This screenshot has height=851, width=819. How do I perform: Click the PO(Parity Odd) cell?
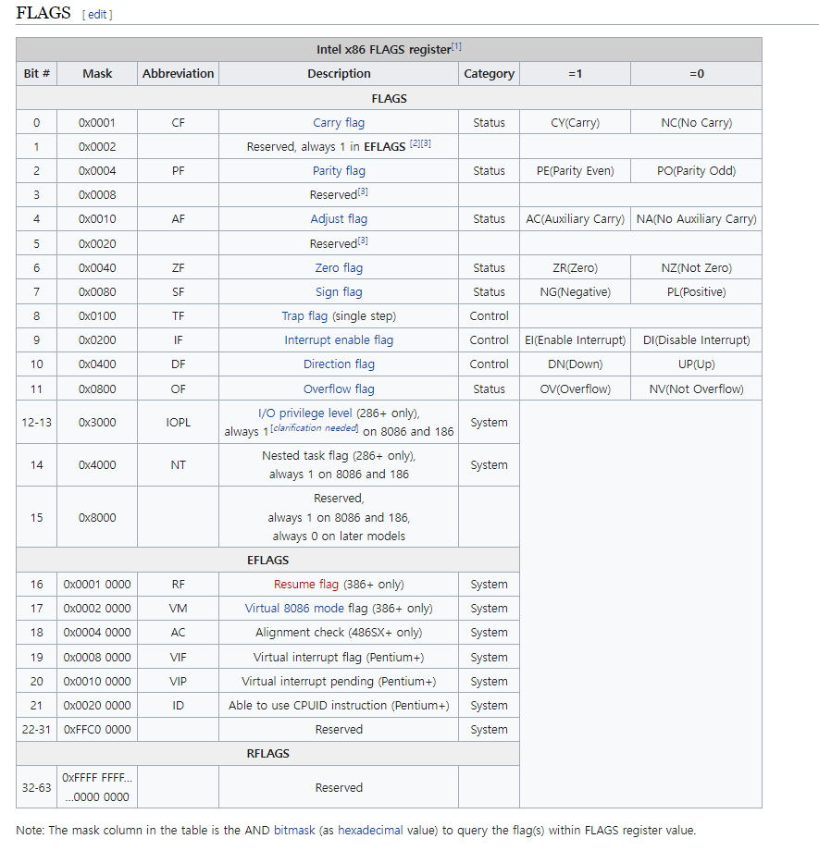[696, 171]
